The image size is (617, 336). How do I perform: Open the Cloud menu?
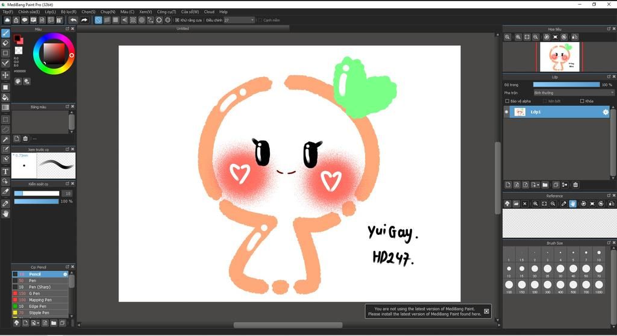coord(209,12)
